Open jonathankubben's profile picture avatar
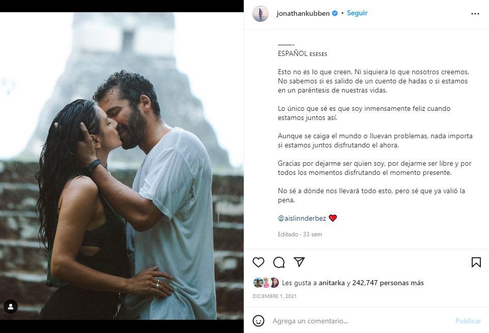 261,14
